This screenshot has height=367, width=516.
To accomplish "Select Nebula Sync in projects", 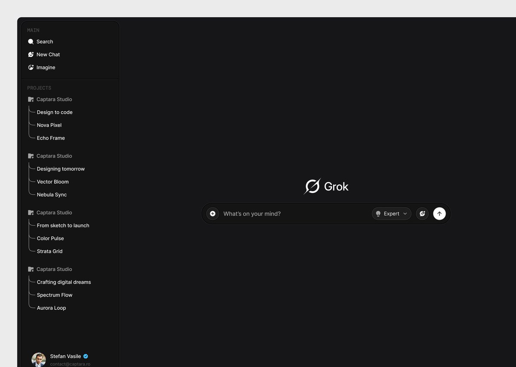I will point(52,195).
